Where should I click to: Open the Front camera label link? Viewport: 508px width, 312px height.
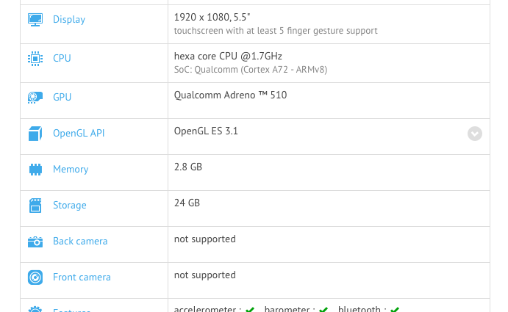82,277
